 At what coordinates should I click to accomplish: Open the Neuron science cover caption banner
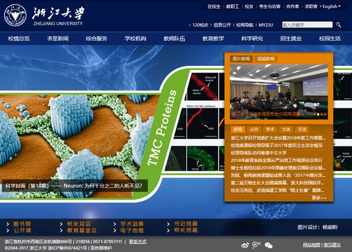pyautogui.click(x=75, y=185)
